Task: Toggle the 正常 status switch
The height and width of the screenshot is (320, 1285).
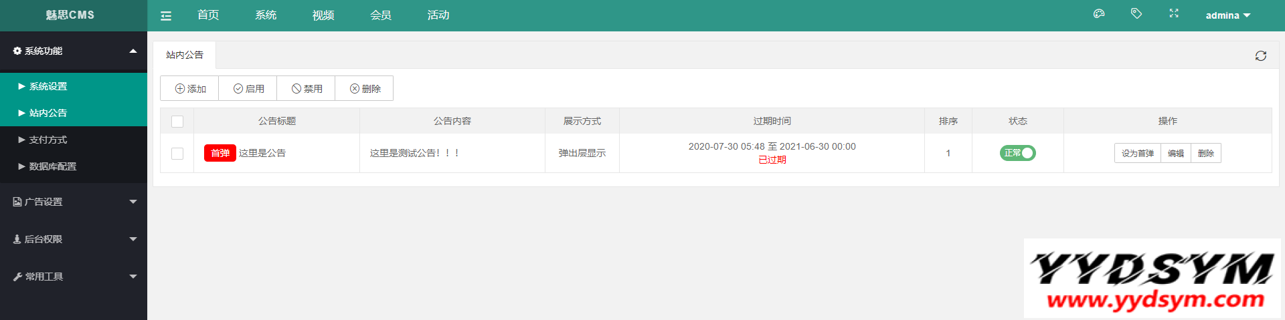Action: tap(1018, 153)
